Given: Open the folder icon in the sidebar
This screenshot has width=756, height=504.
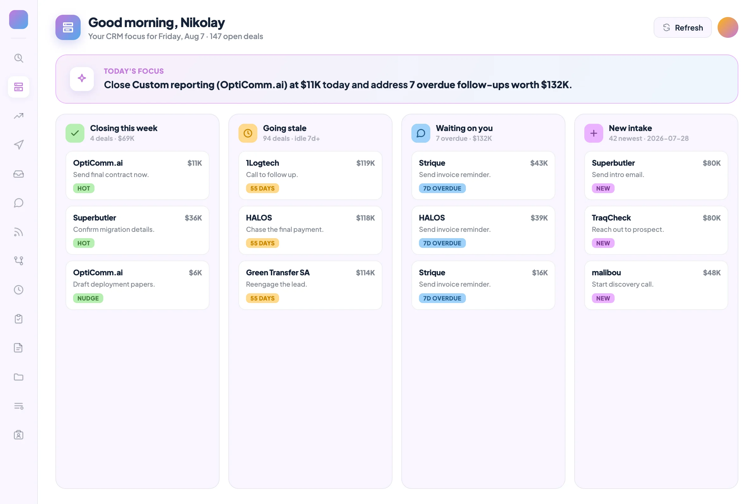Looking at the screenshot, I should [x=19, y=377].
